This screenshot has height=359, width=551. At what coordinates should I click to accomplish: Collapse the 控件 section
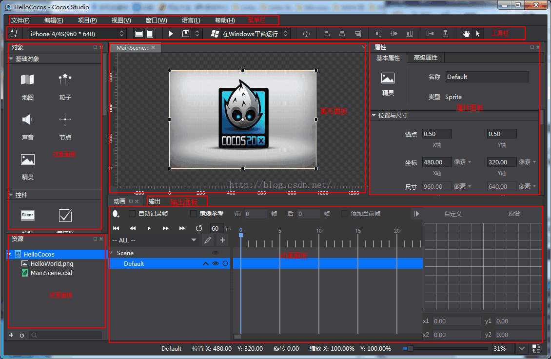(11, 195)
